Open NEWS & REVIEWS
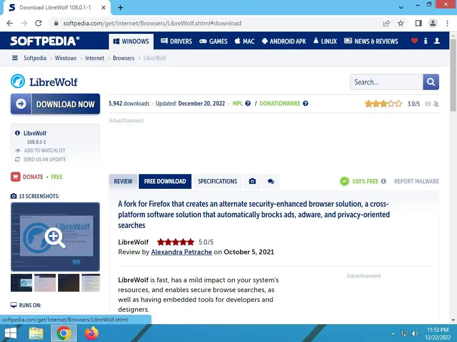Image resolution: width=457 pixels, height=342 pixels. point(371,41)
